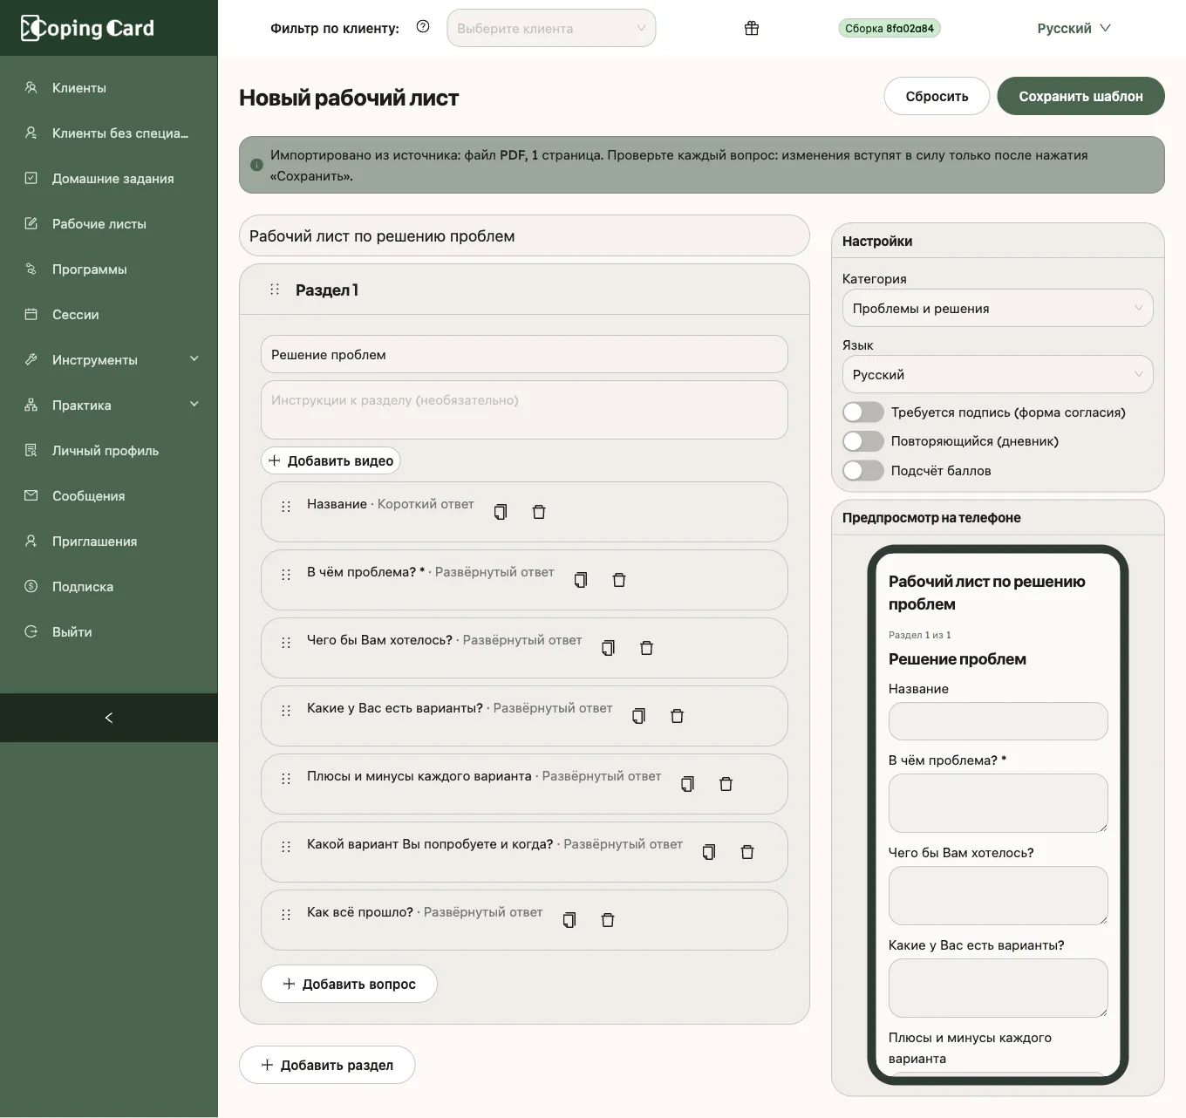Expand the Инструменты sidebar submenu
This screenshot has height=1118, width=1186.
(x=109, y=359)
